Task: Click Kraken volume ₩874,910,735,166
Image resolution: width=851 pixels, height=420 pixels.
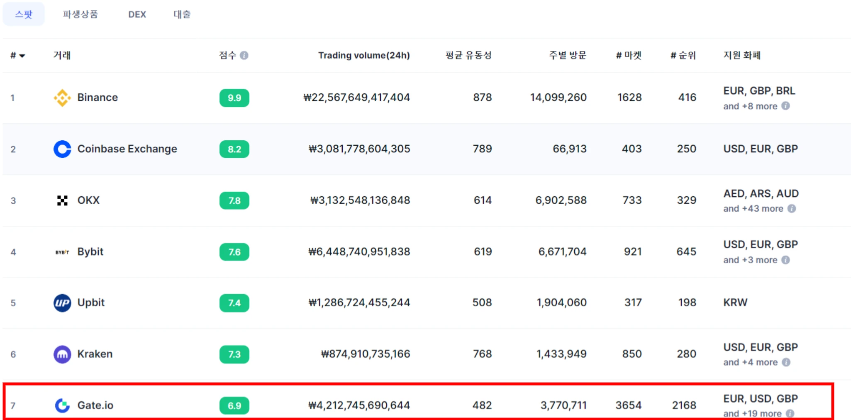Action: (x=365, y=354)
